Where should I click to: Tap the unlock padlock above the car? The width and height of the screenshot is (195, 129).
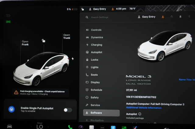click(x=43, y=41)
